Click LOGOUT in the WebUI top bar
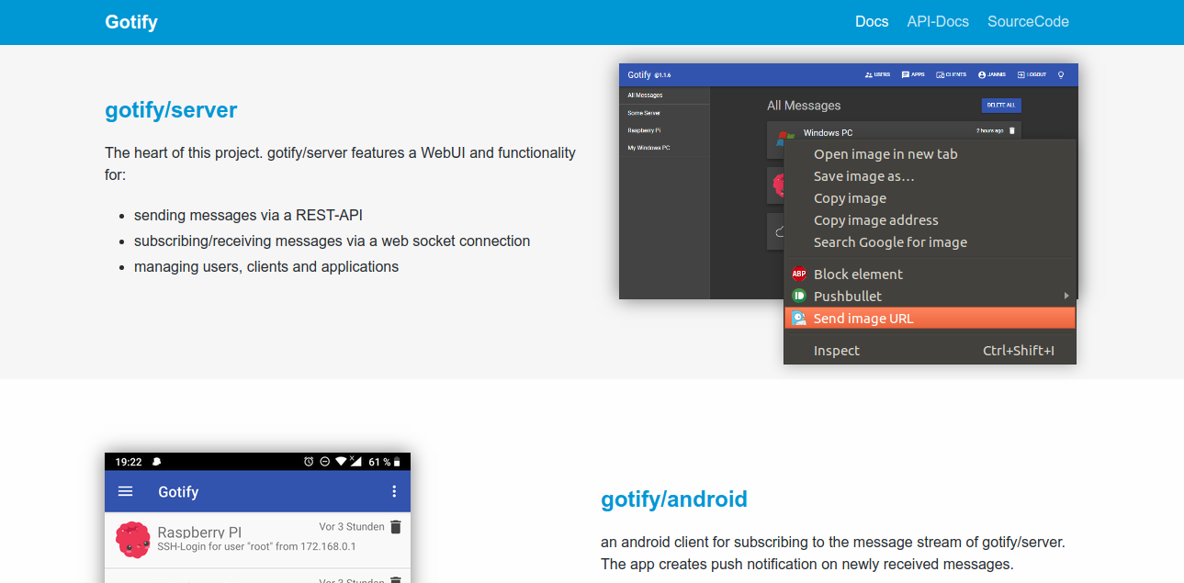Screen dimensions: 1184x583 1032,74
